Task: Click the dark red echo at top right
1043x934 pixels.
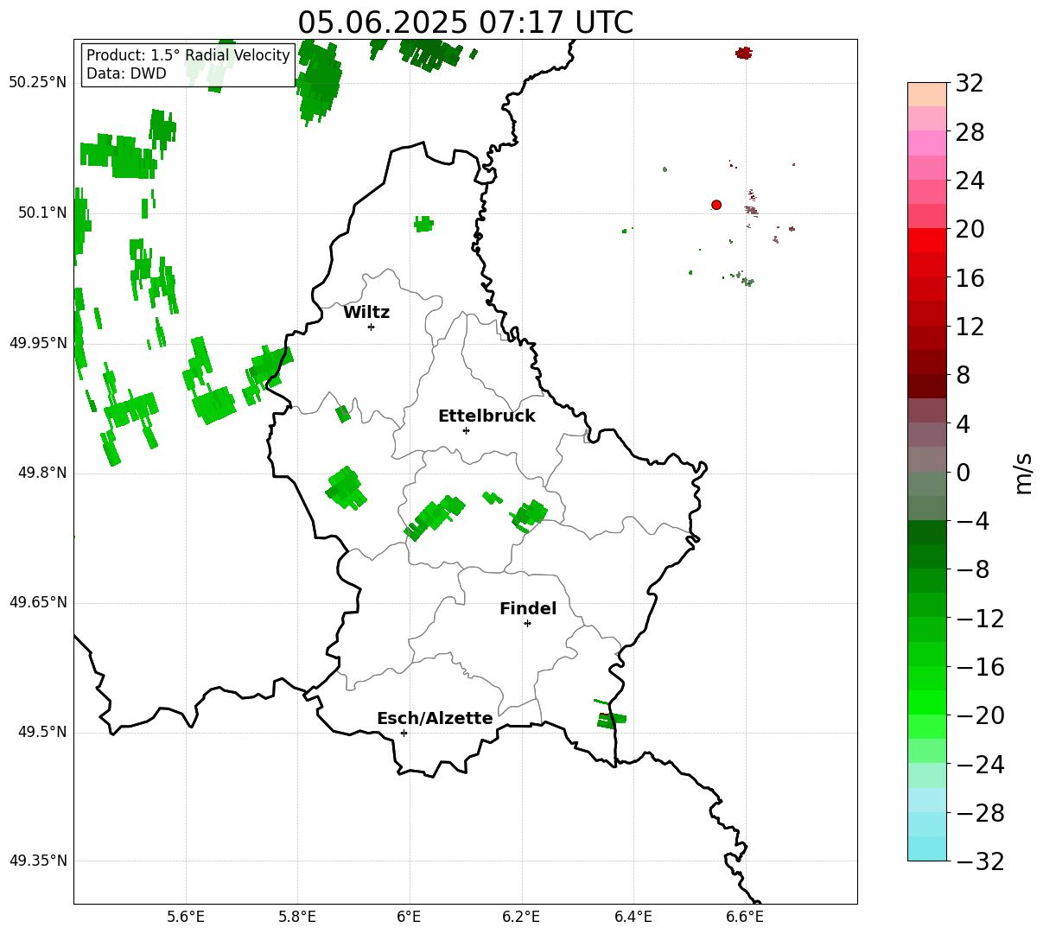Action: pyautogui.click(x=743, y=54)
